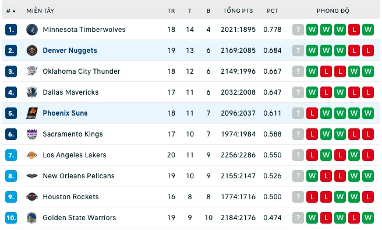Image resolution: width=382 pixels, height=230 pixels.
Task: Click Minnesota Timberwolves' gray upcoming match badge
Action: coord(298,30)
